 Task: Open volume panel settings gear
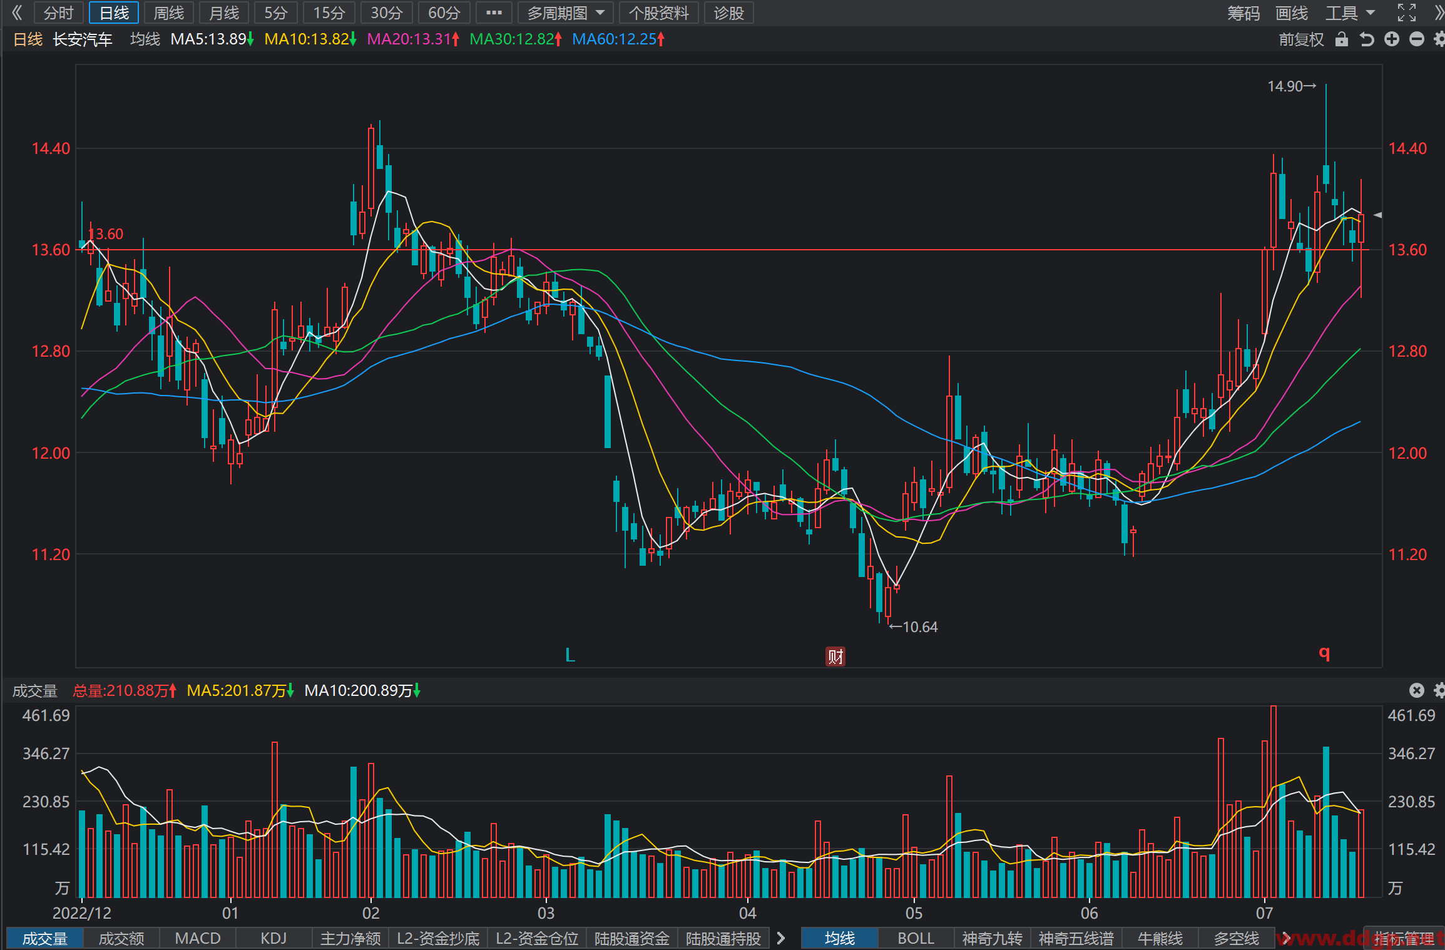pos(1439,690)
